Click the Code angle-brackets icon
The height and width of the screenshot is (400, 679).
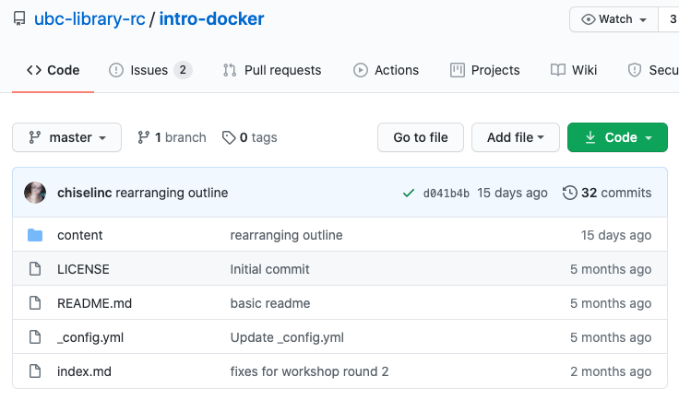34,70
